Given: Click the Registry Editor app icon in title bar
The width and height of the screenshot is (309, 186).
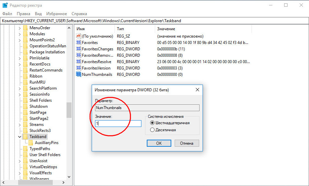Looking at the screenshot, I should pyautogui.click(x=5, y=5).
